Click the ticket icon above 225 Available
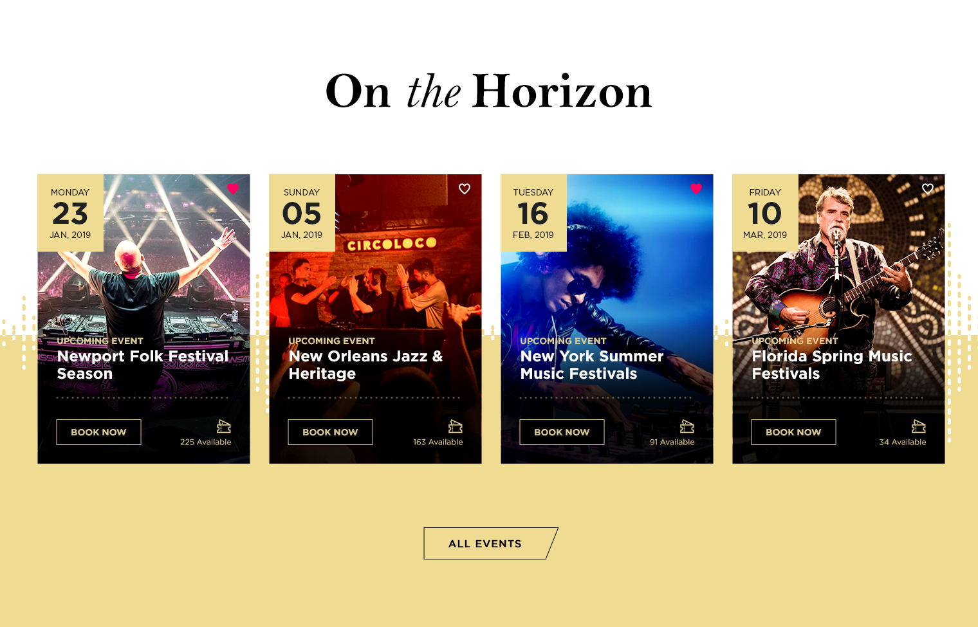Viewport: 978px width, 627px height. pyautogui.click(x=223, y=426)
